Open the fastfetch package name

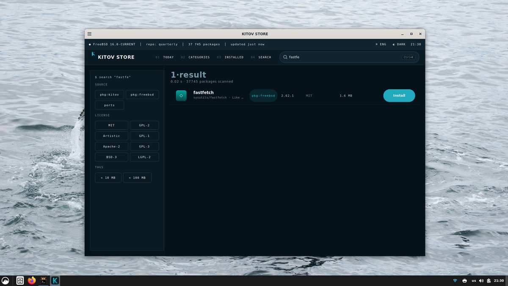(204, 93)
